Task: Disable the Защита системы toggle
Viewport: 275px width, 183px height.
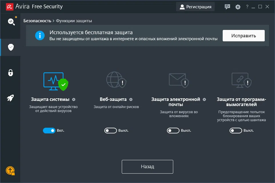Action: pyautogui.click(x=49, y=131)
